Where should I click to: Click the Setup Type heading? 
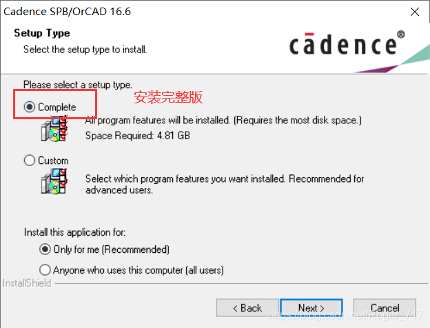point(42,33)
